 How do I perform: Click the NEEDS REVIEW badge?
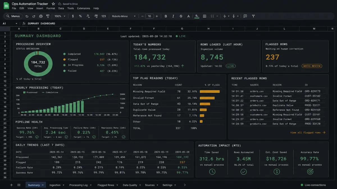tap(312, 66)
